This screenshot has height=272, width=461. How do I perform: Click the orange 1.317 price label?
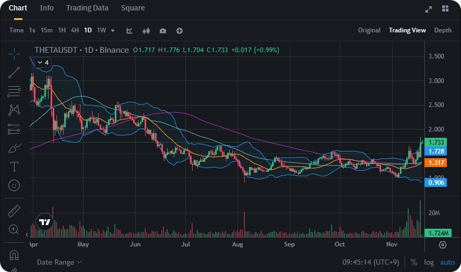coord(436,162)
